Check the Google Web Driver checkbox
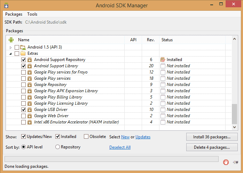Screen dimensions: 243x173 (x=23, y=116)
